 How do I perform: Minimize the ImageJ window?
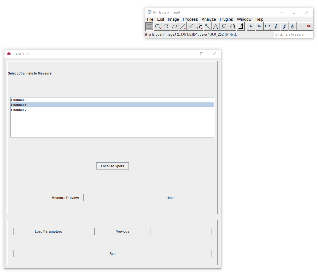[x=282, y=12]
